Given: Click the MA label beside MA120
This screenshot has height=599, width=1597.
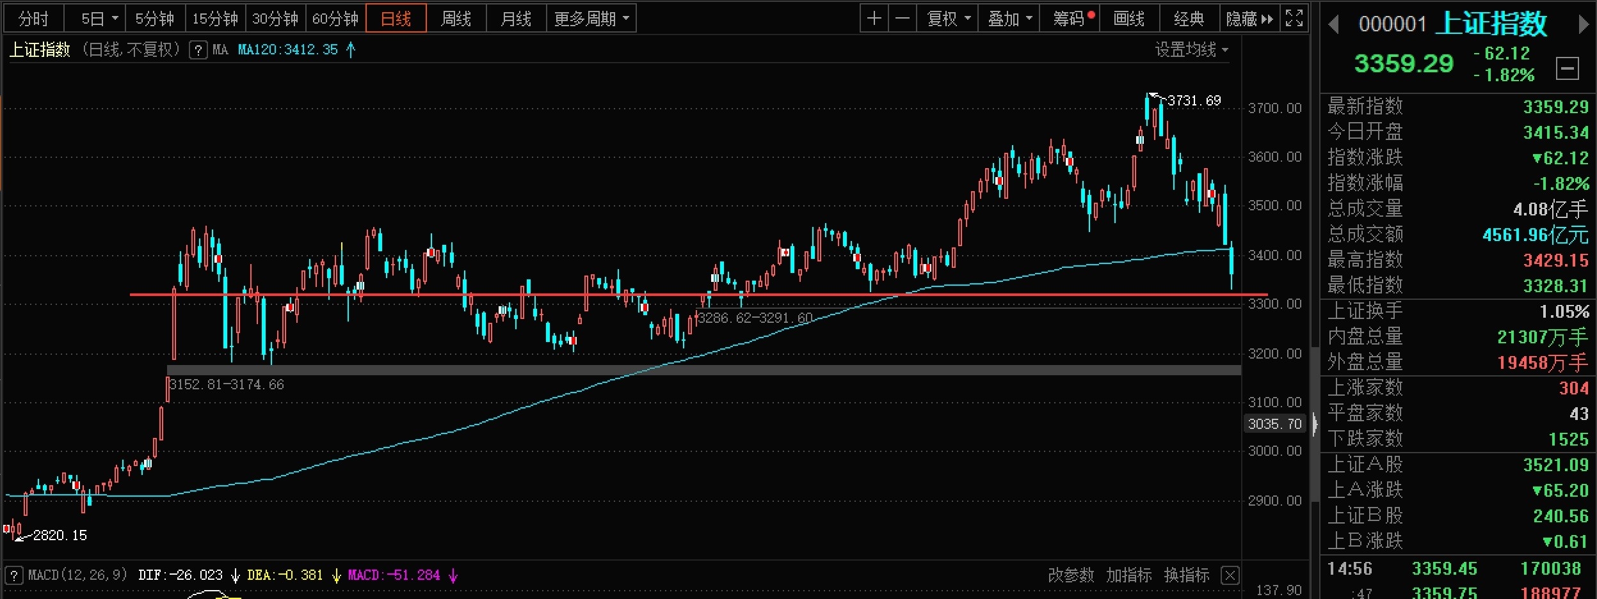Looking at the screenshot, I should pyautogui.click(x=220, y=50).
